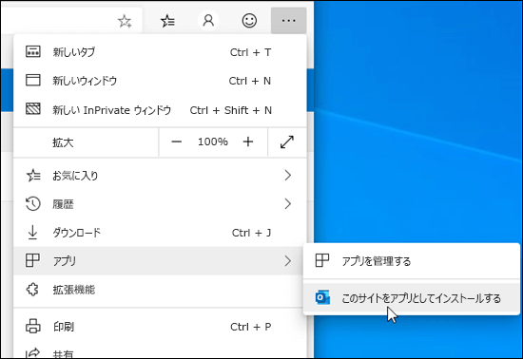Open the favorites list toolbar icon
The image size is (523, 359).
[167, 21]
